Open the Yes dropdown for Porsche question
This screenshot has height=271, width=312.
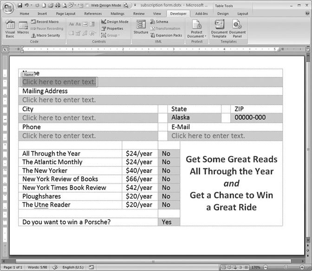click(169, 222)
